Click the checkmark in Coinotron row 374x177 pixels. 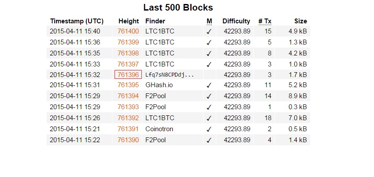pyautogui.click(x=209, y=129)
